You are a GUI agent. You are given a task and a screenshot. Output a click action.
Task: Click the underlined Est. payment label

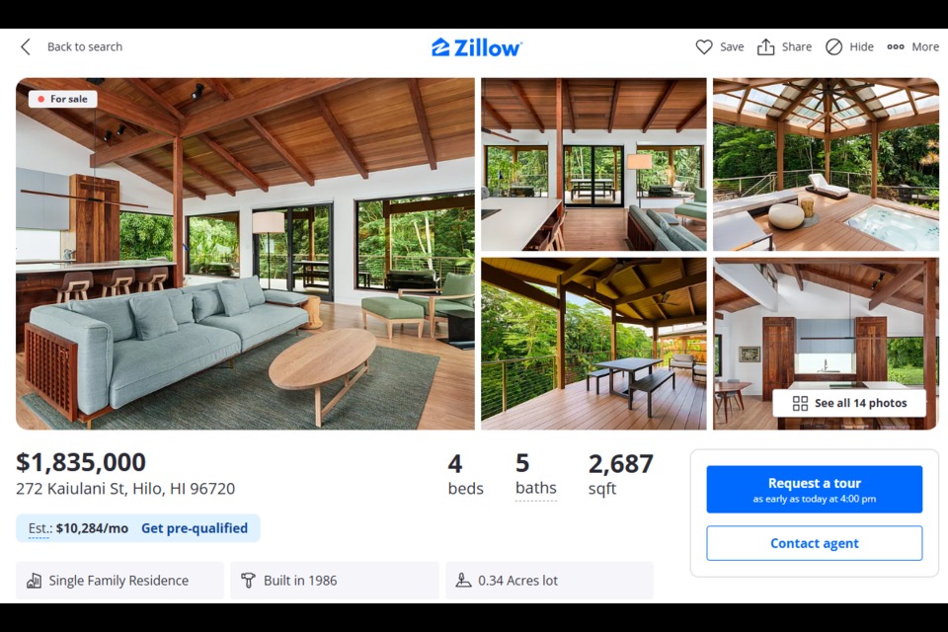pyautogui.click(x=39, y=528)
